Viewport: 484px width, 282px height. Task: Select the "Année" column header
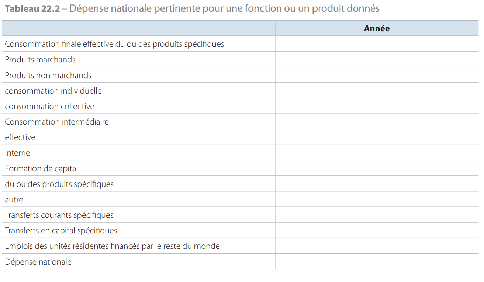coord(377,29)
